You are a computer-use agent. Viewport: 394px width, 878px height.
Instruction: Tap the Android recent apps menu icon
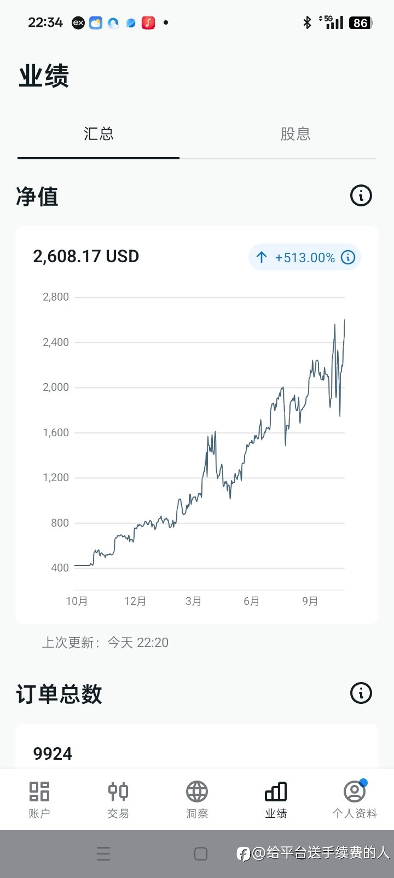103,854
